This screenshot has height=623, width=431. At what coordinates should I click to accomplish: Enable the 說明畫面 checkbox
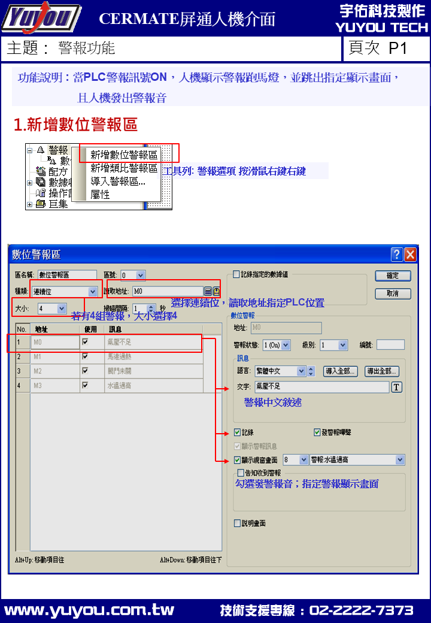[x=237, y=524]
